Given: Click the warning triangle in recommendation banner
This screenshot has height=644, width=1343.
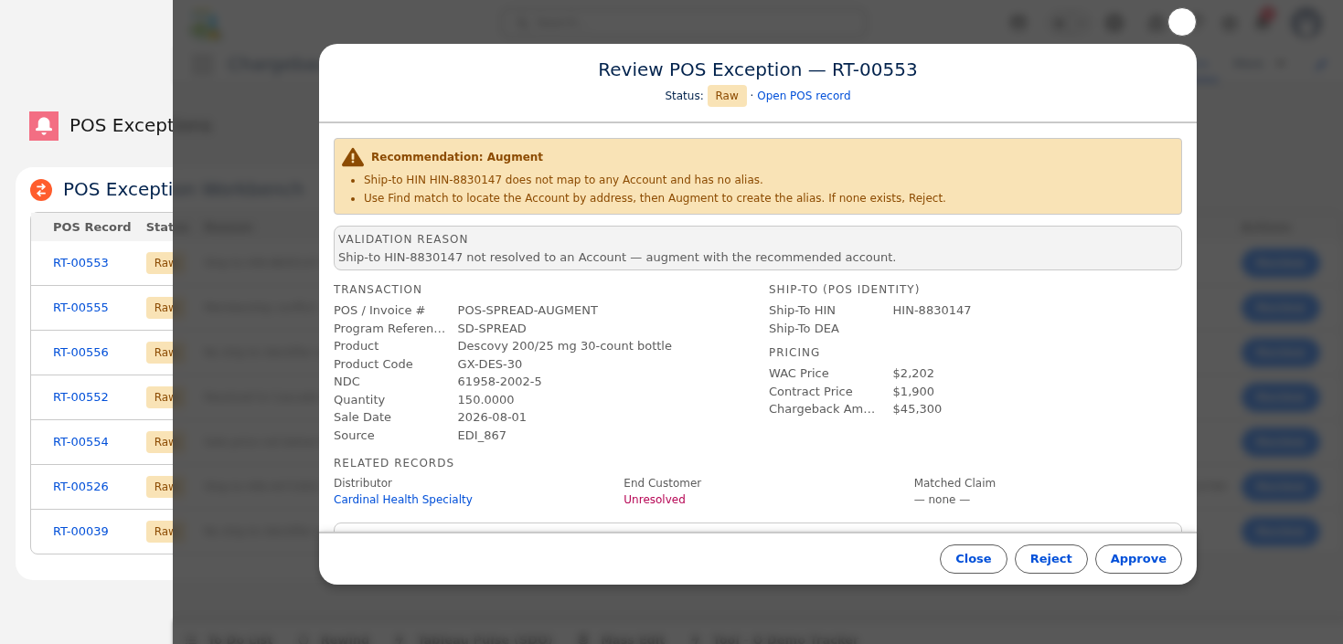Looking at the screenshot, I should pyautogui.click(x=353, y=157).
